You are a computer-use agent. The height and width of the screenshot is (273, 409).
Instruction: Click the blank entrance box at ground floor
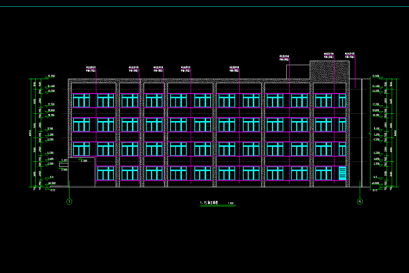click(82, 173)
